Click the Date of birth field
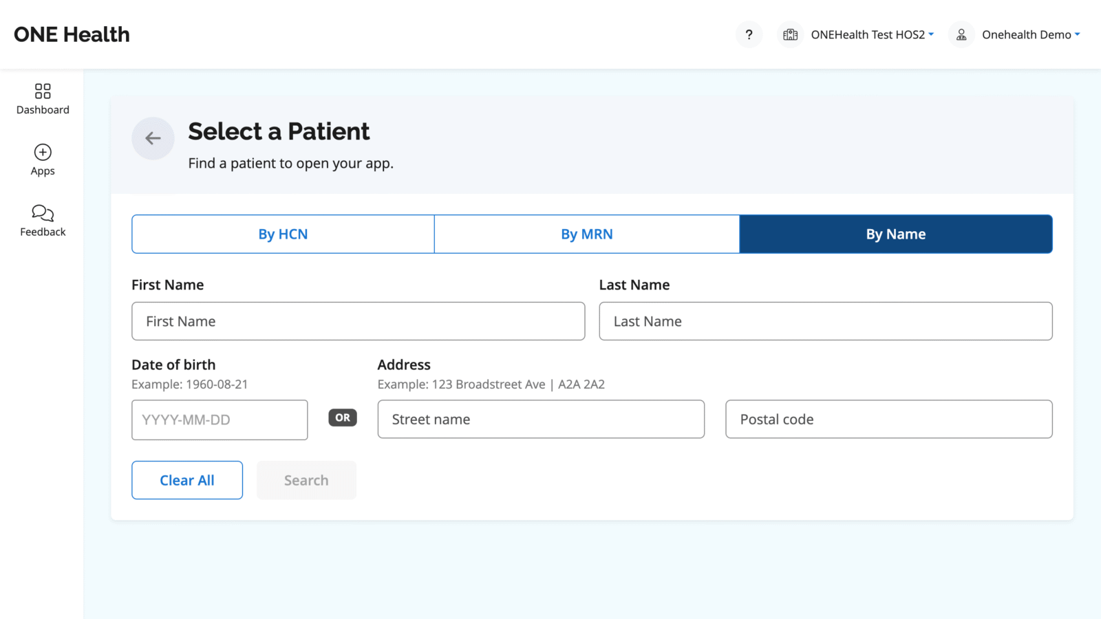The width and height of the screenshot is (1101, 619). [x=220, y=420]
